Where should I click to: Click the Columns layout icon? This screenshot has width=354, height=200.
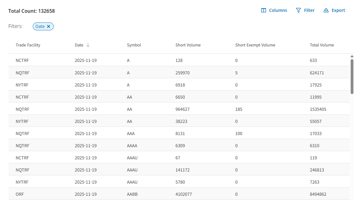coord(264,10)
